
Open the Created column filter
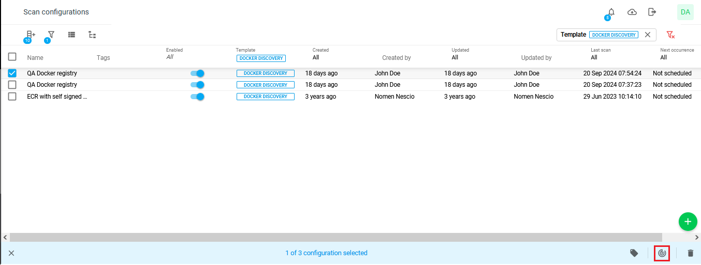pyautogui.click(x=316, y=57)
